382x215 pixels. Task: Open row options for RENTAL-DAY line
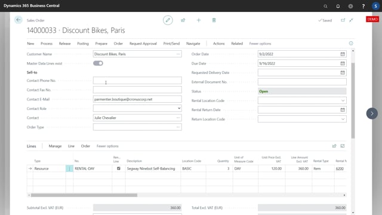pos(69,168)
